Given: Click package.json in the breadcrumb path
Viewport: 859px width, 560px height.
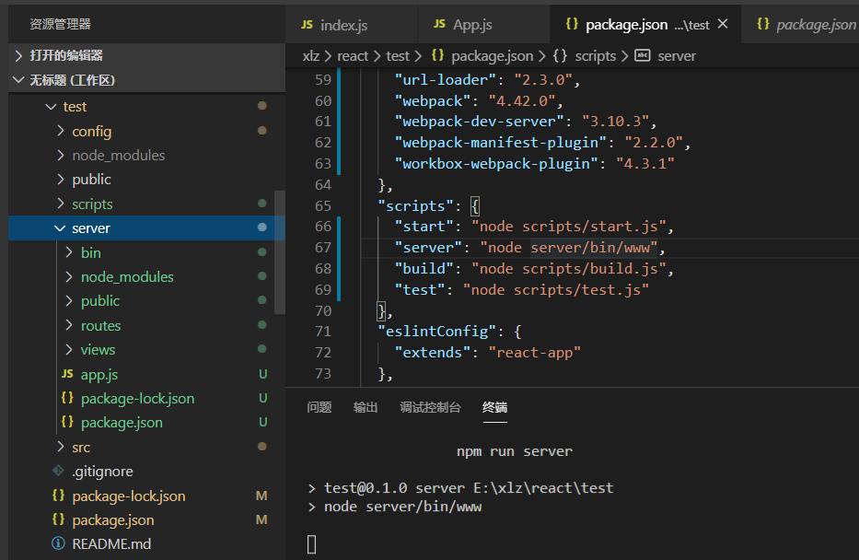Looking at the screenshot, I should pos(492,56).
